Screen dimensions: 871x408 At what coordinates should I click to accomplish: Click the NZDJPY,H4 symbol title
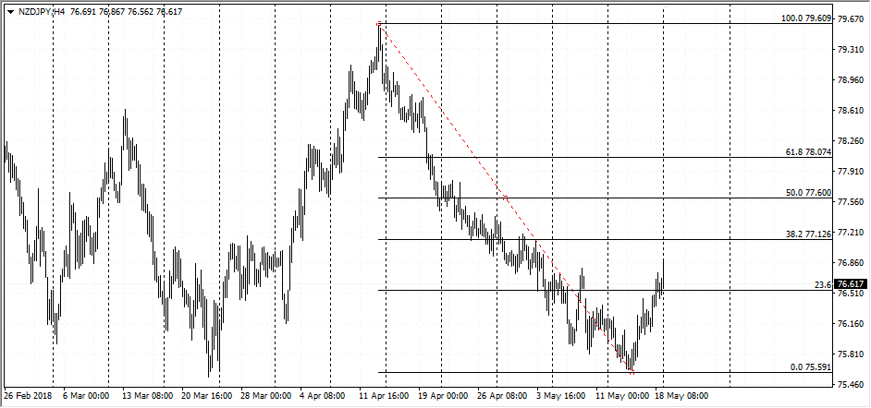(41, 11)
